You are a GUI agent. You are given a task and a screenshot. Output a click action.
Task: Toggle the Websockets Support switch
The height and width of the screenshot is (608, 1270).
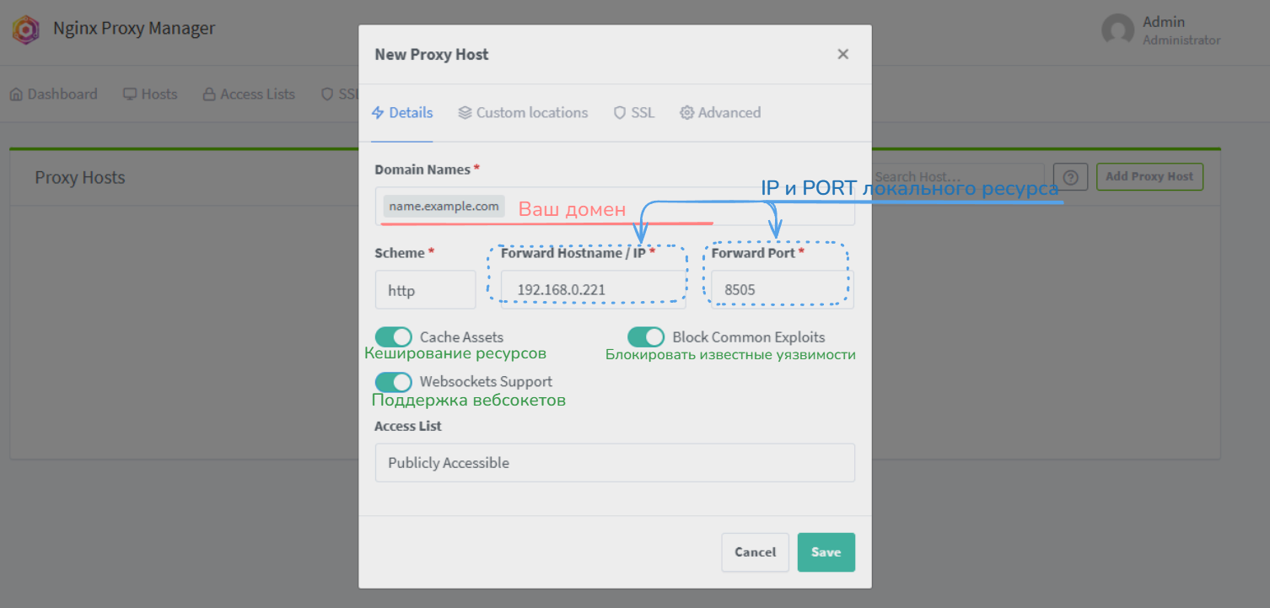[x=394, y=381]
